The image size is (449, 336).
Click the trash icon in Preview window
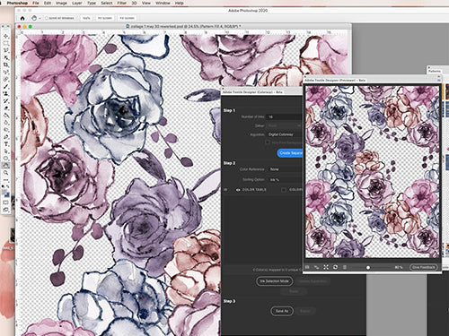click(345, 267)
